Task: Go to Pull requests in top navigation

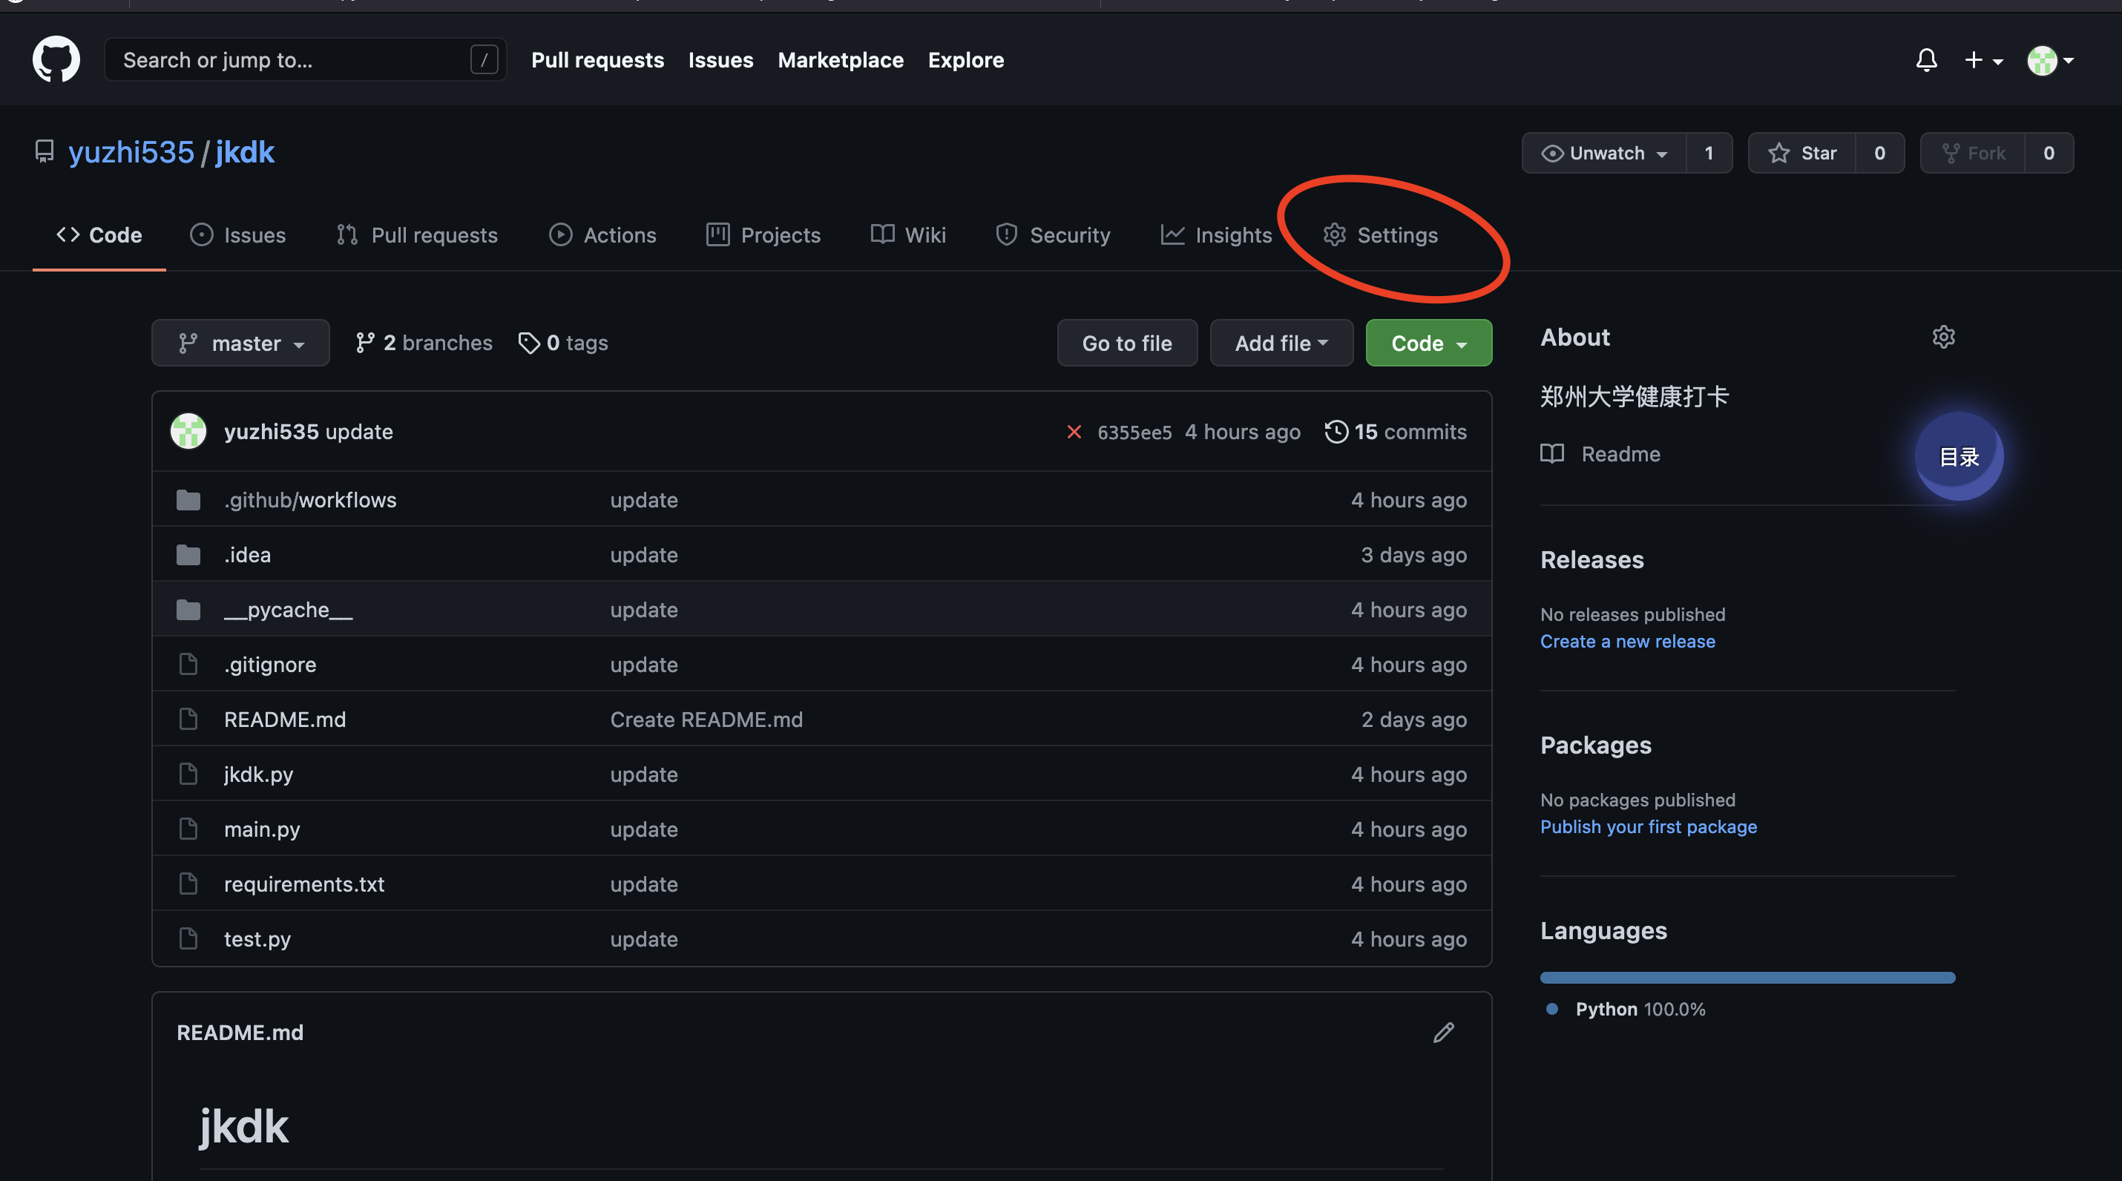Action: [597, 59]
